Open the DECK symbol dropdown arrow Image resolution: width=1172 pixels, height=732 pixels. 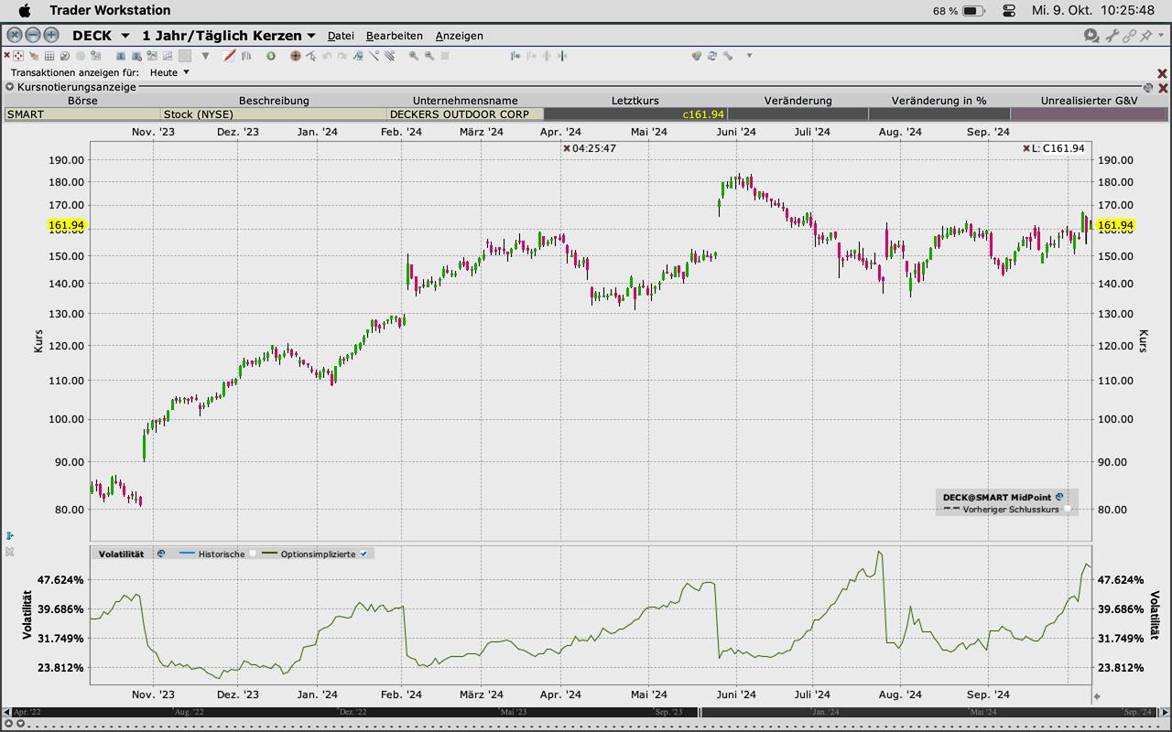125,36
